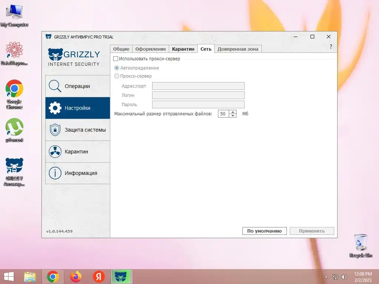
Task: Click the version text v1.0.144.459
Action: coord(60,231)
